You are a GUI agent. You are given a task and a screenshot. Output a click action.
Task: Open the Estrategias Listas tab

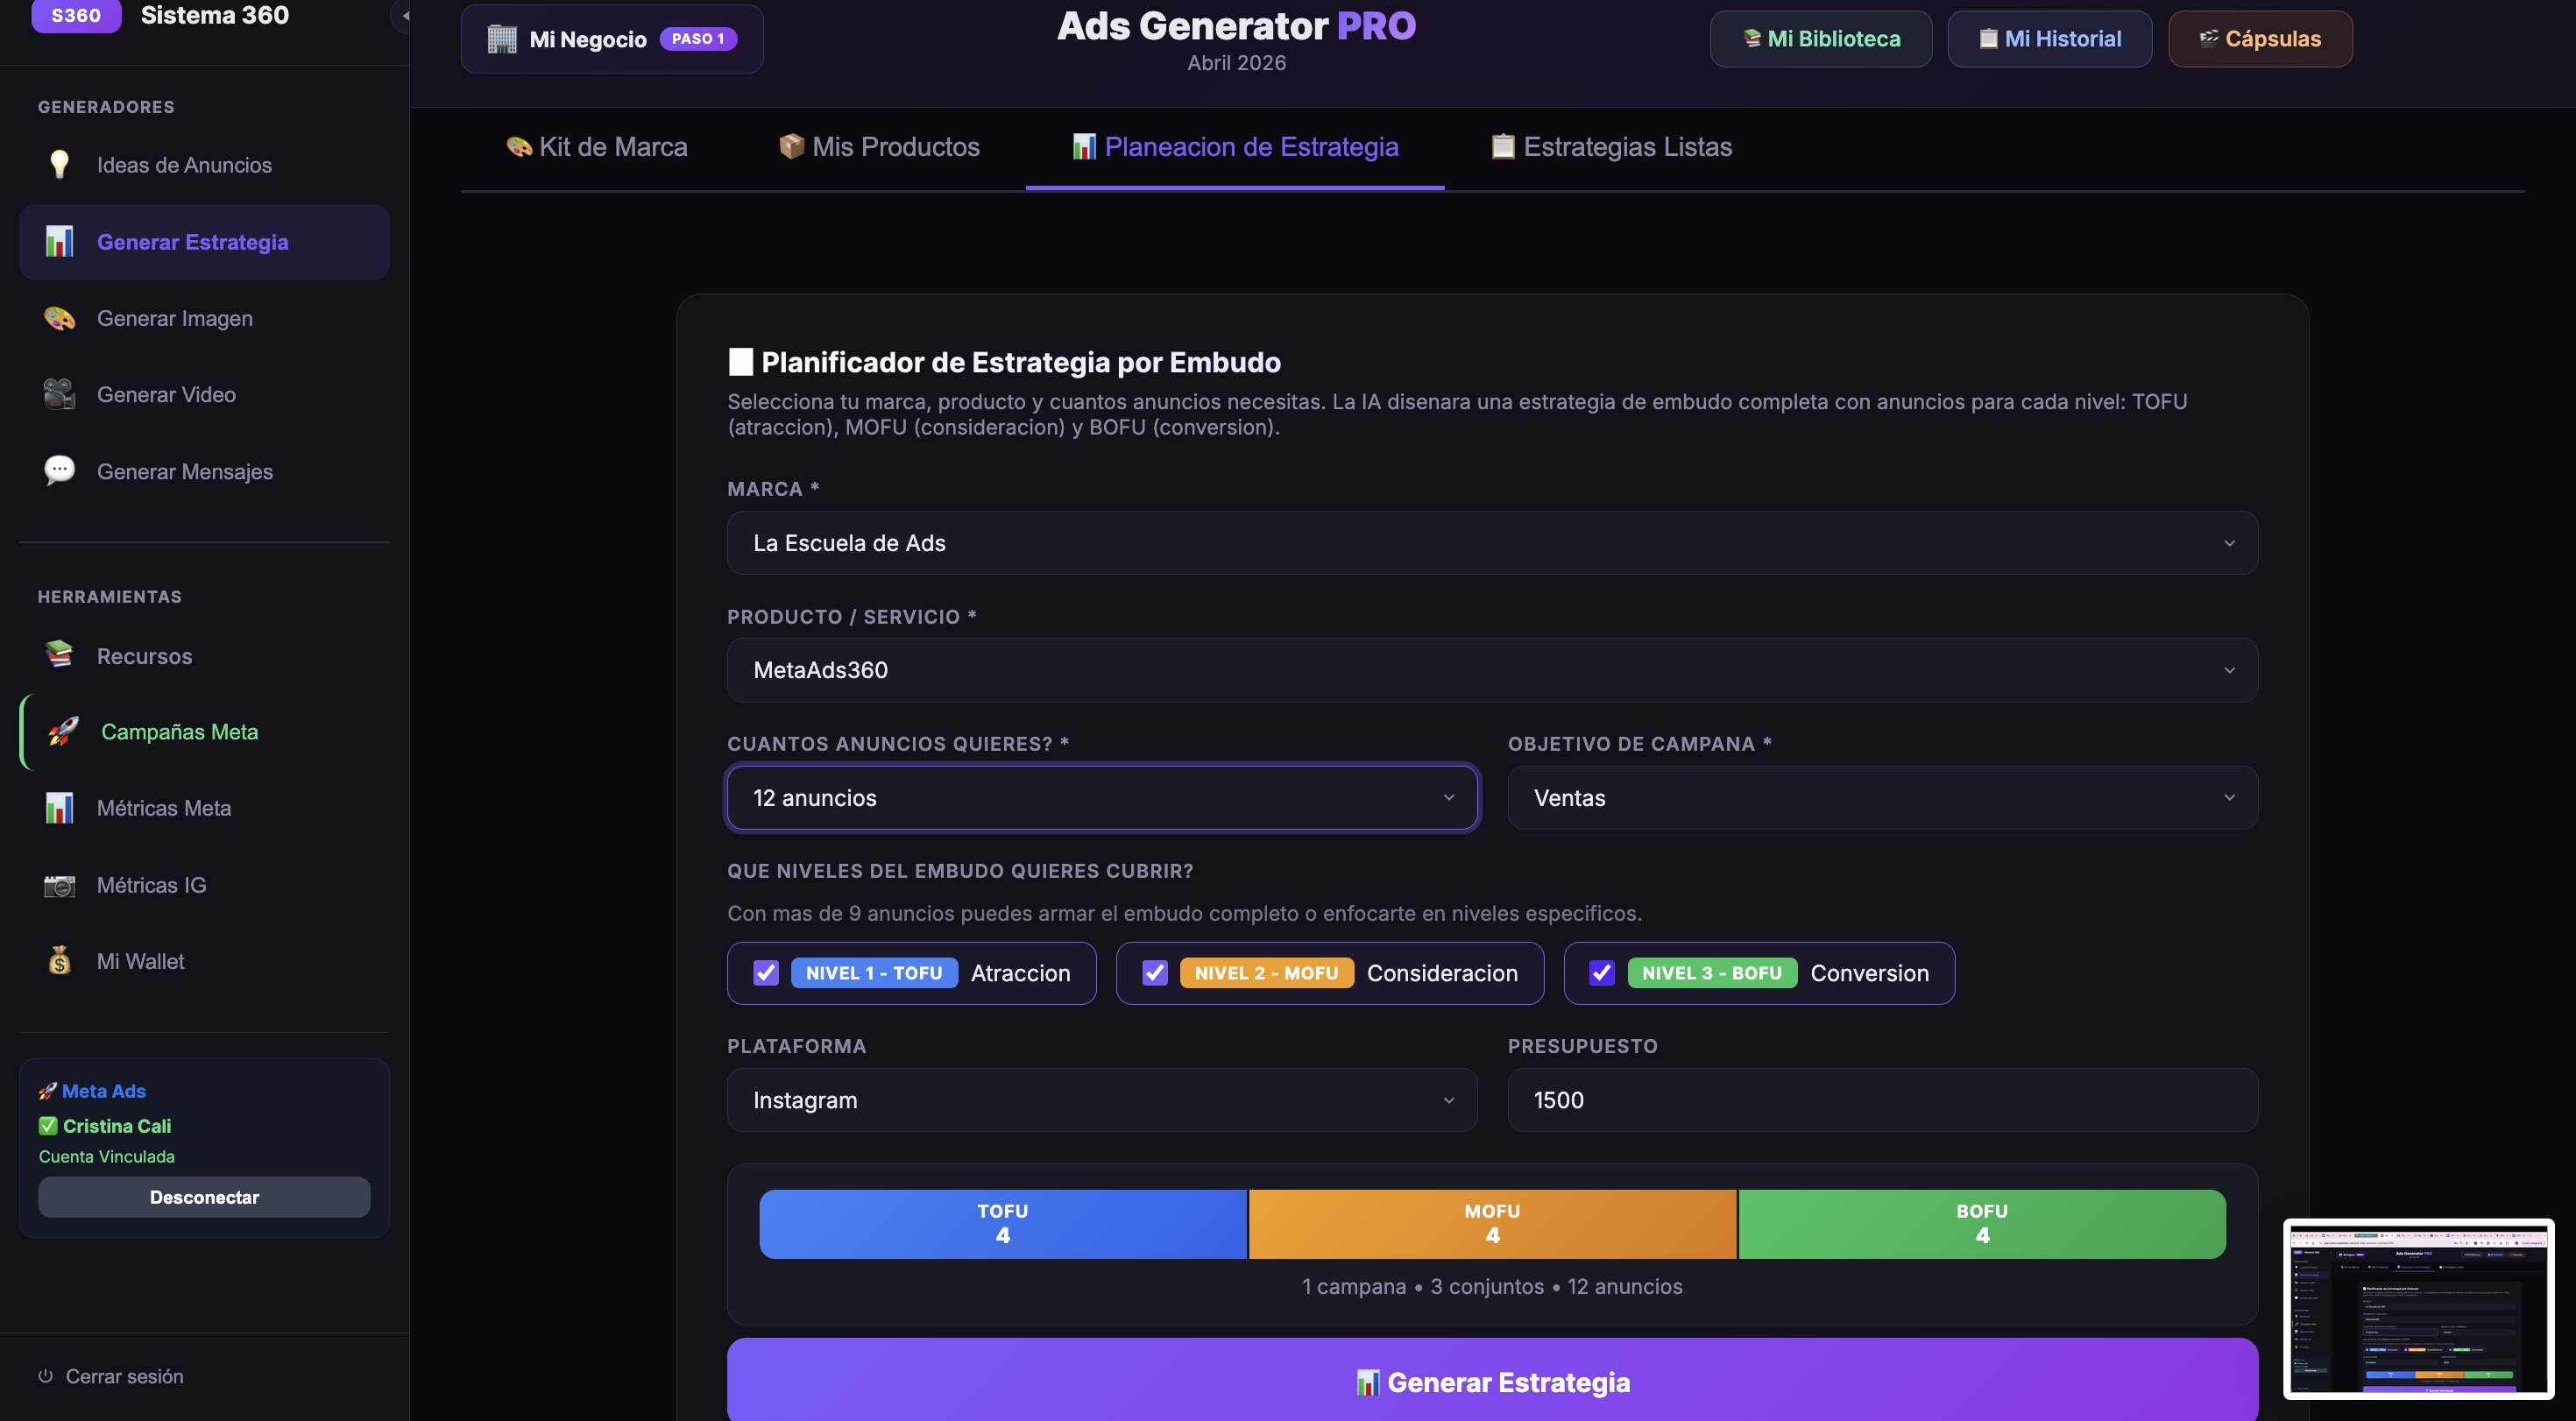pyautogui.click(x=1611, y=147)
